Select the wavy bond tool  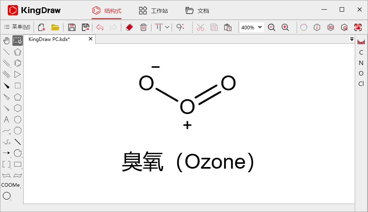pyautogui.click(x=6, y=142)
